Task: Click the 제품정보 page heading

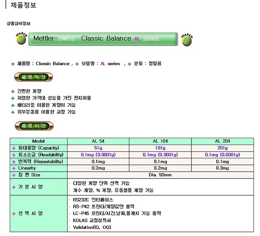Action: [x=23, y=5]
